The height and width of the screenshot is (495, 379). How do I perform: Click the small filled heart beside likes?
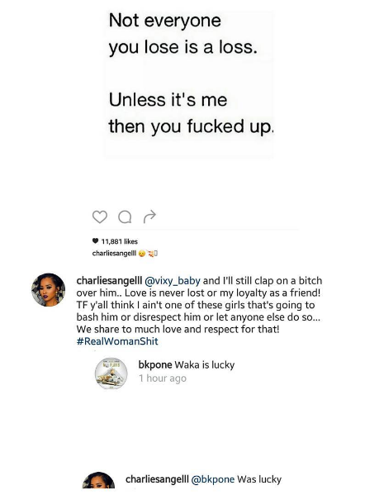(x=95, y=240)
